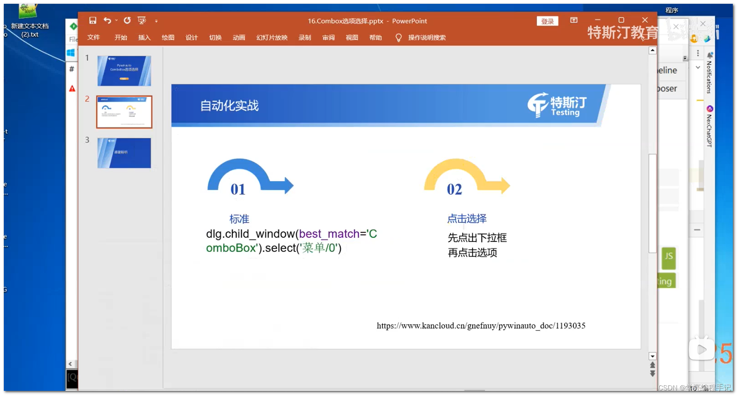Click the floating play bubble icon
This screenshot has width=737, height=395.
point(701,349)
